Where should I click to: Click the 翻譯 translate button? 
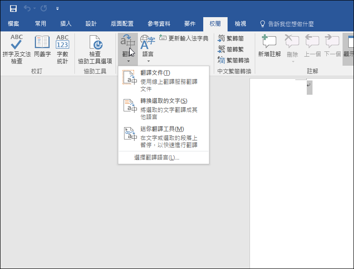pyautogui.click(x=128, y=49)
